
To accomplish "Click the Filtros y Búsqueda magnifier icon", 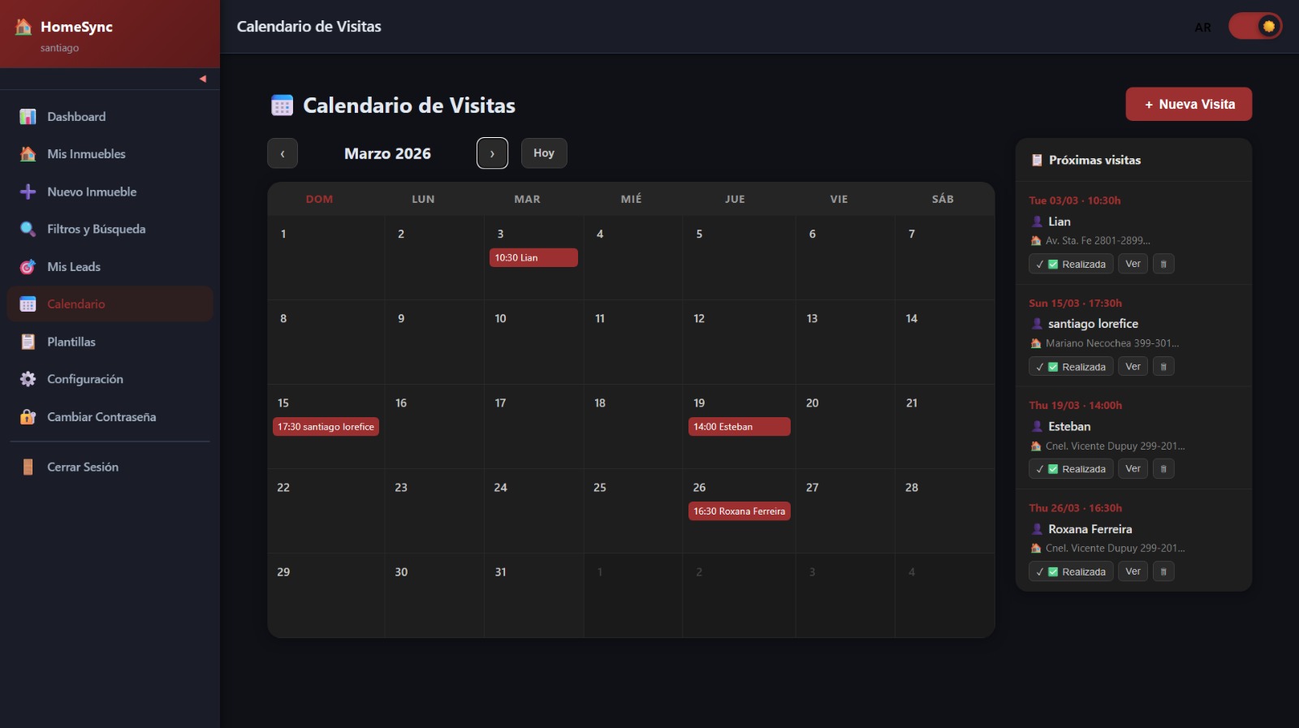I will click(x=28, y=229).
